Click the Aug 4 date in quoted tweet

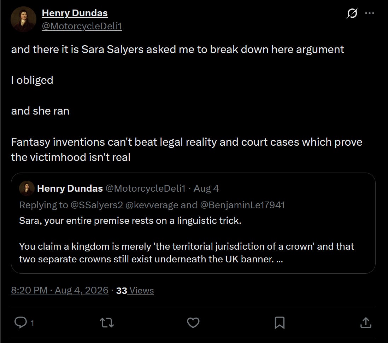(206, 188)
